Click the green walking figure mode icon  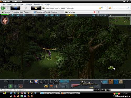point(10,86)
